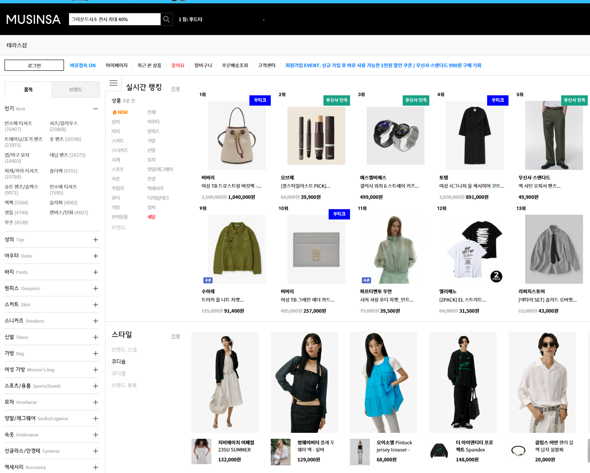This screenshot has width=590, height=473.
Task: Open 마이페이지 menu item
Action: [x=117, y=65]
